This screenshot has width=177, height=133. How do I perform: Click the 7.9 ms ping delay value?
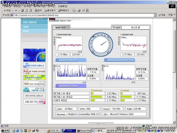click(x=93, y=72)
